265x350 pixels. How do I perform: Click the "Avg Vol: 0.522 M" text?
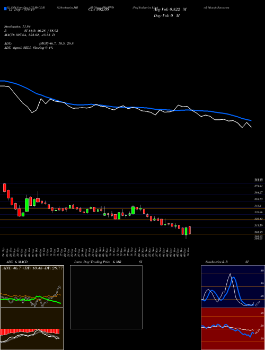pos(171,10)
